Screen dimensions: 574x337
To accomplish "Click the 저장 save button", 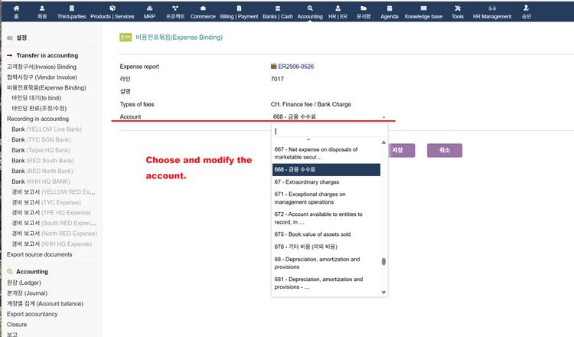I will pos(397,150).
